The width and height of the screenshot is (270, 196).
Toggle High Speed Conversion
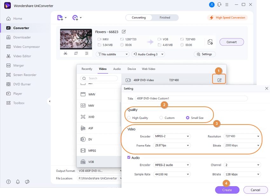coord(228,17)
